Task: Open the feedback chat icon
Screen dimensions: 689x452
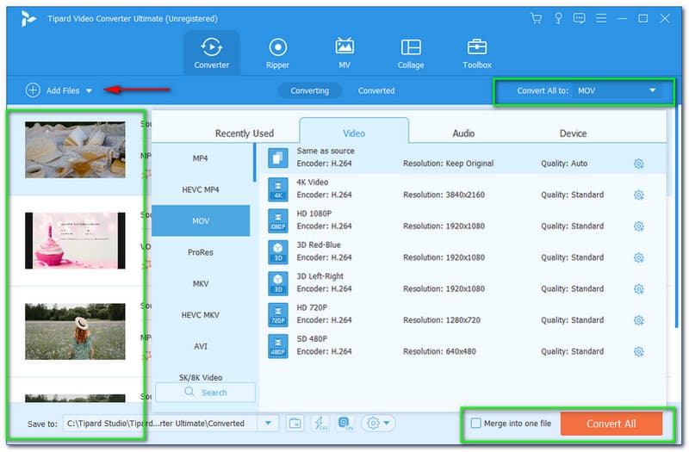Action: pos(580,18)
